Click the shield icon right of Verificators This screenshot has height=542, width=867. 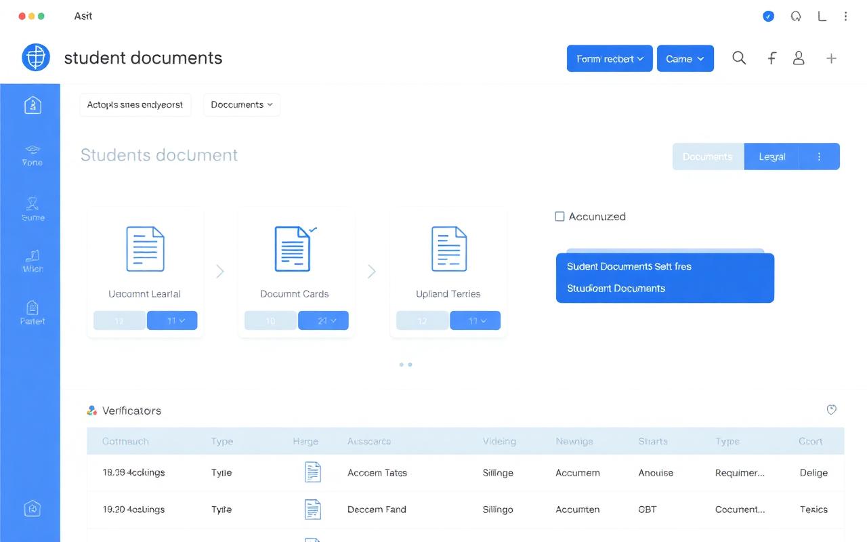click(x=832, y=409)
